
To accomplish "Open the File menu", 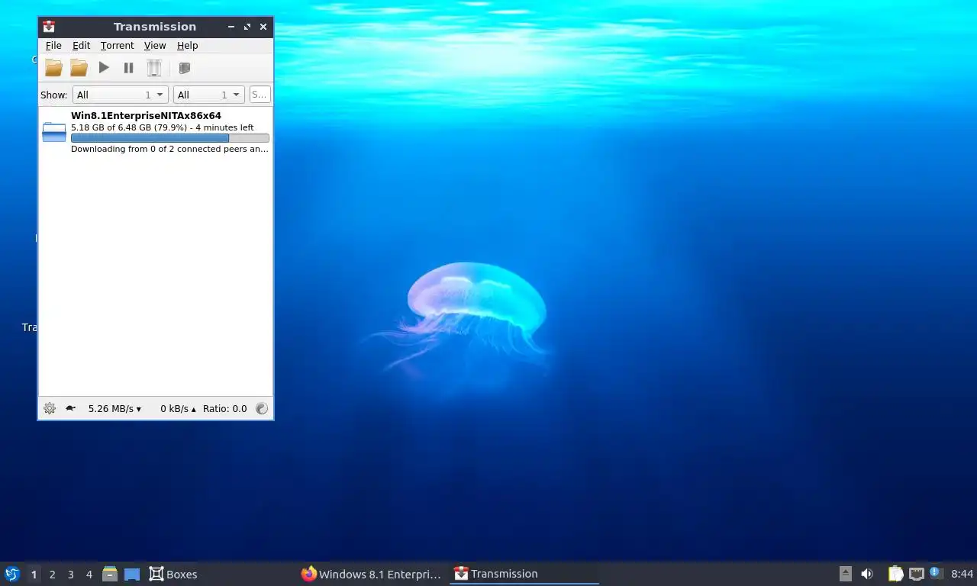I will coord(53,46).
